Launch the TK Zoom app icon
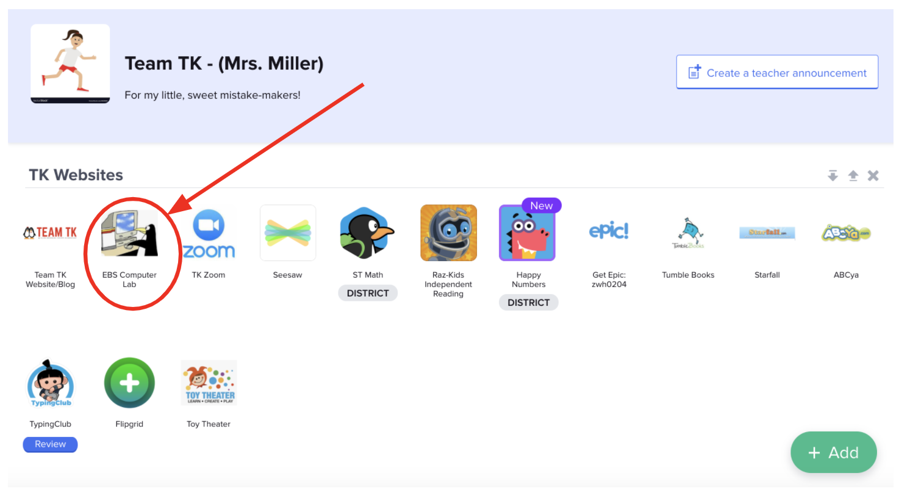This screenshot has width=899, height=498. tap(209, 233)
